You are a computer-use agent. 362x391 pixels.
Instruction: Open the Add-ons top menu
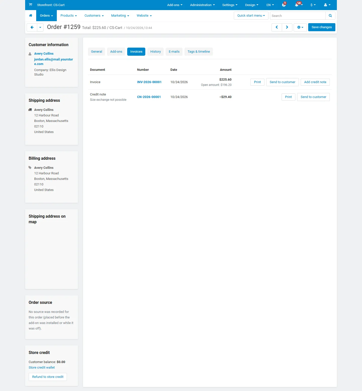tap(175, 5)
